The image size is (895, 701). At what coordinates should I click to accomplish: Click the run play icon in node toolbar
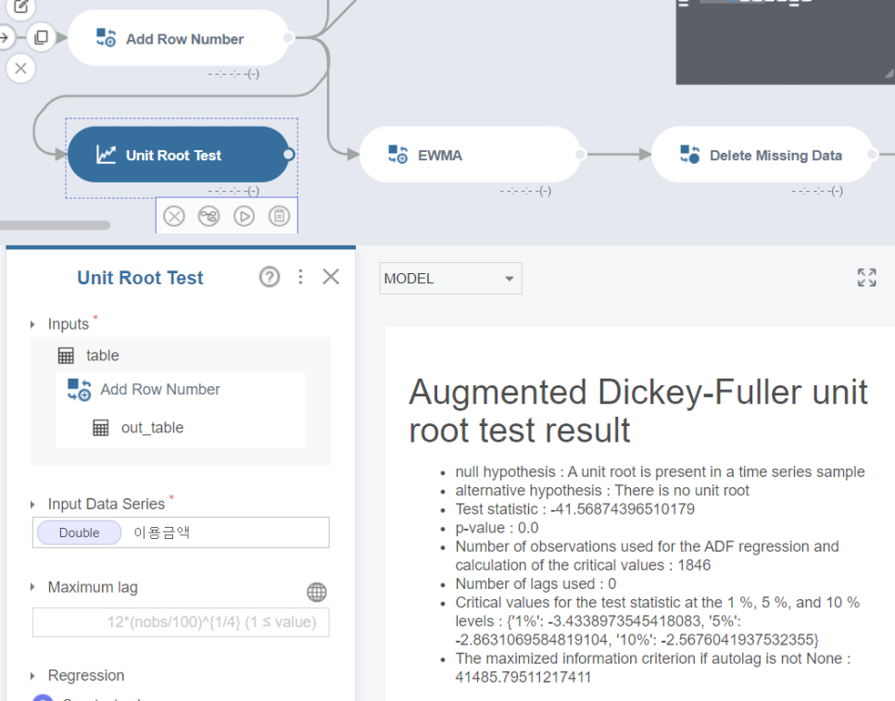[x=245, y=216]
